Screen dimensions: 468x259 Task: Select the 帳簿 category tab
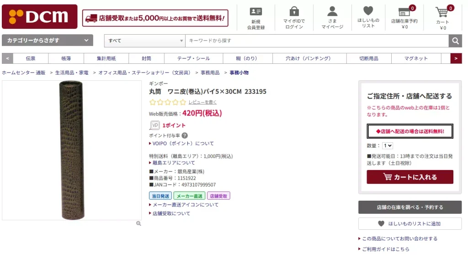point(66,58)
